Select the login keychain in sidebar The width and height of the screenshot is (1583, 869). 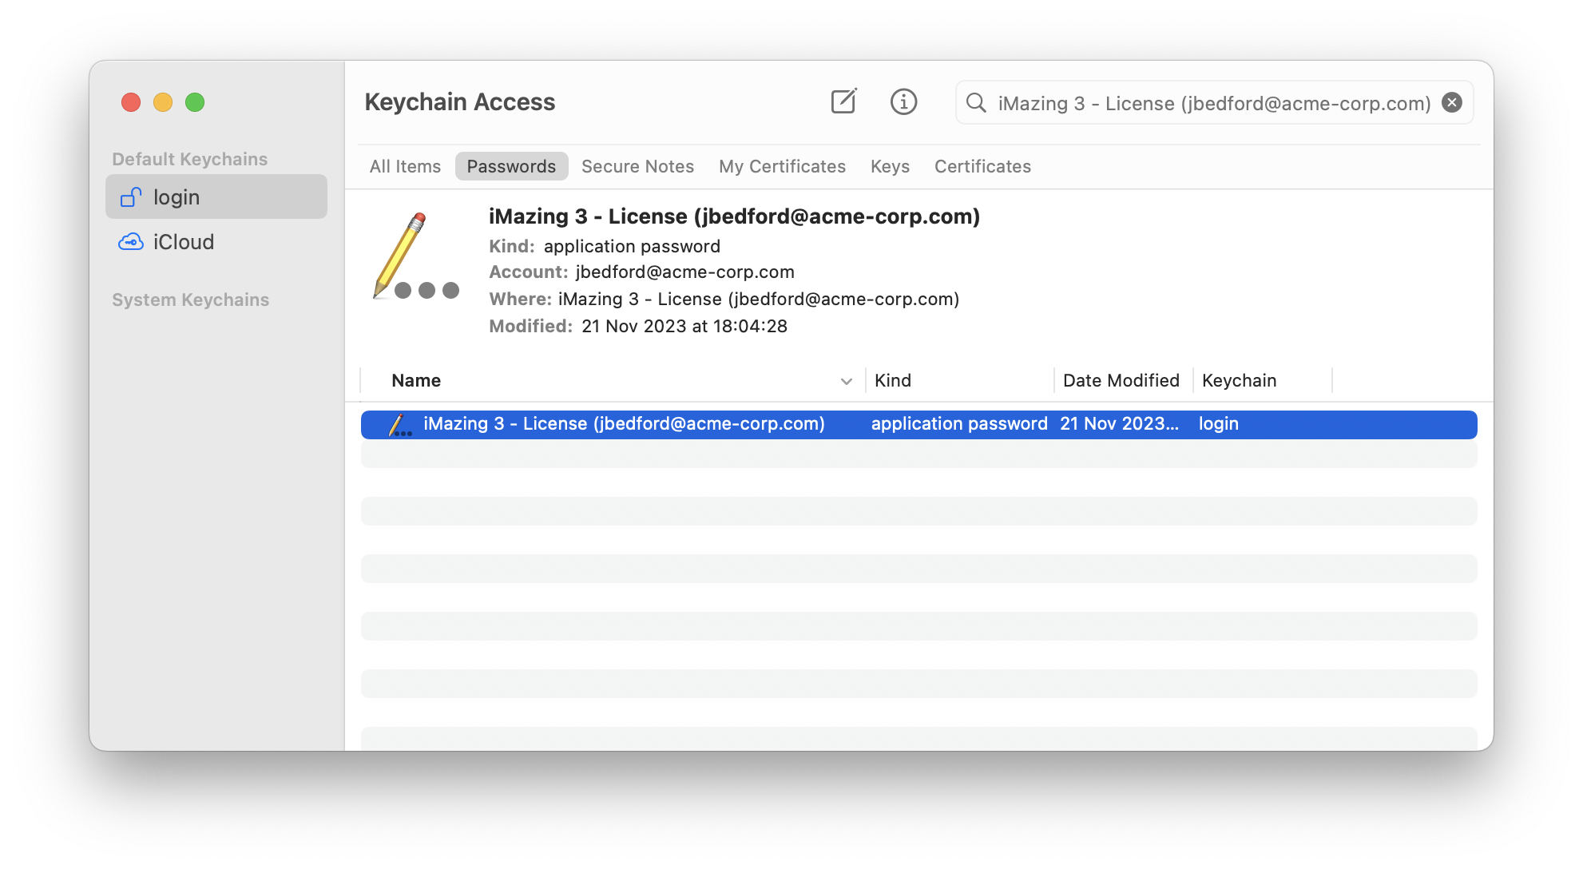point(216,196)
